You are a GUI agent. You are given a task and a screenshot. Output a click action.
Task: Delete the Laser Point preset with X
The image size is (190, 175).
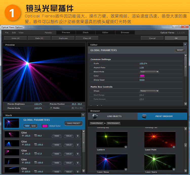(x=174, y=147)
